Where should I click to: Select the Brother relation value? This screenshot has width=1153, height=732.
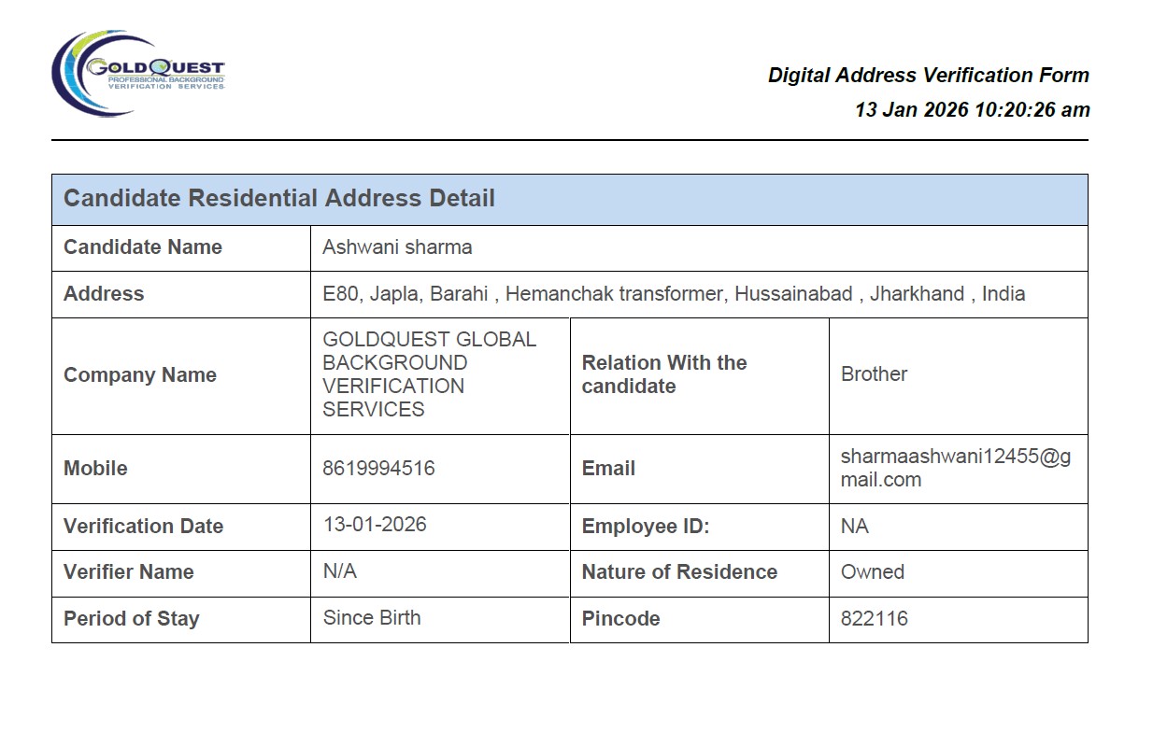click(874, 374)
